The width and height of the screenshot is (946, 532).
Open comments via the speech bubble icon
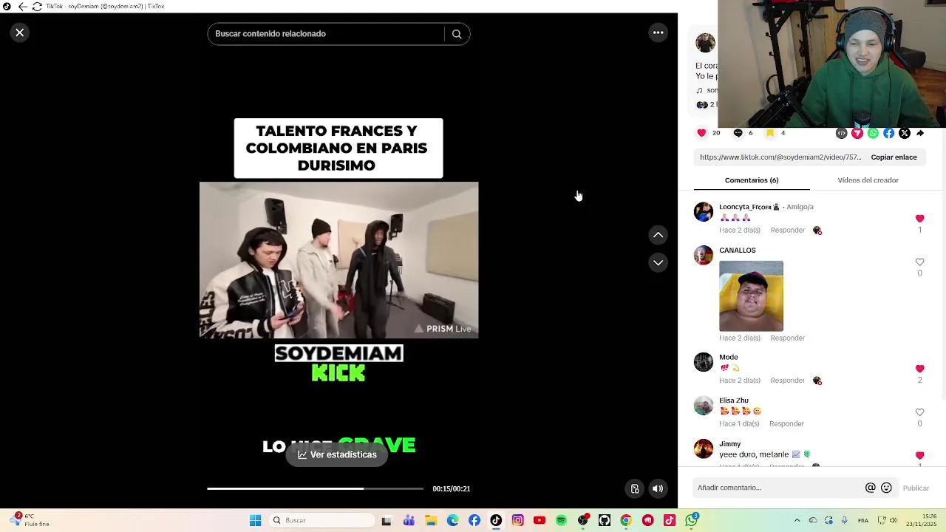point(738,133)
